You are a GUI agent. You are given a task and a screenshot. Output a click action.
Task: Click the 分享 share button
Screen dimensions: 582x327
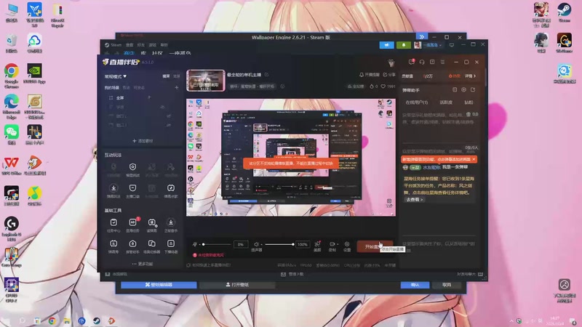[389, 75]
